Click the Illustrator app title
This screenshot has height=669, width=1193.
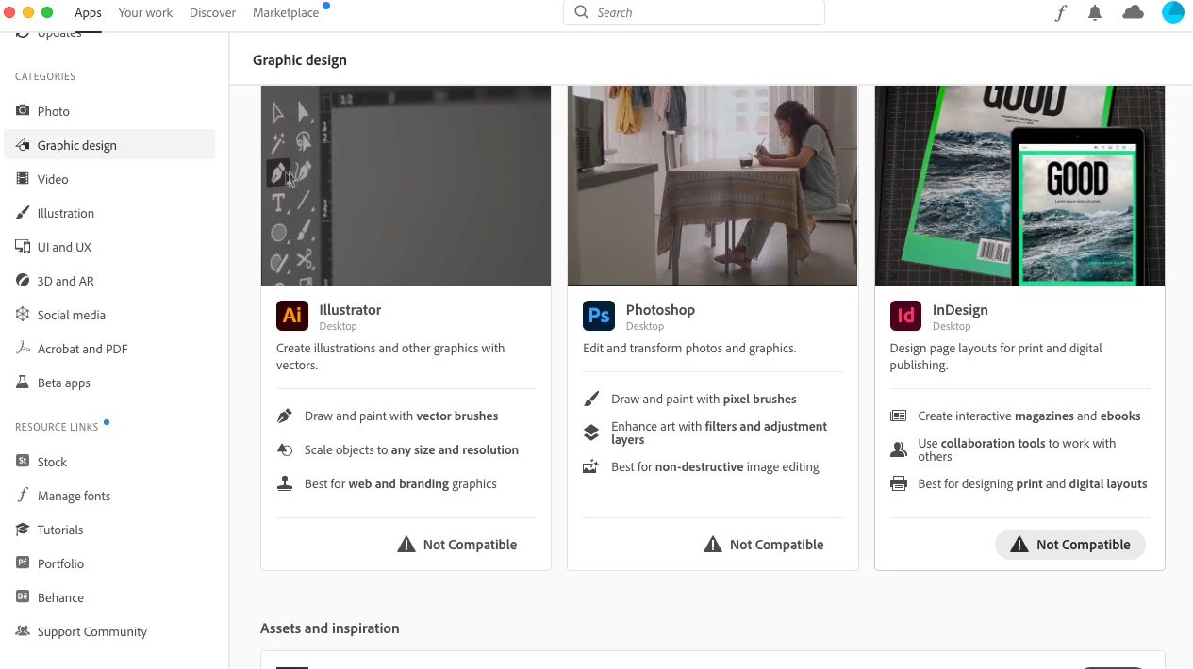point(350,310)
